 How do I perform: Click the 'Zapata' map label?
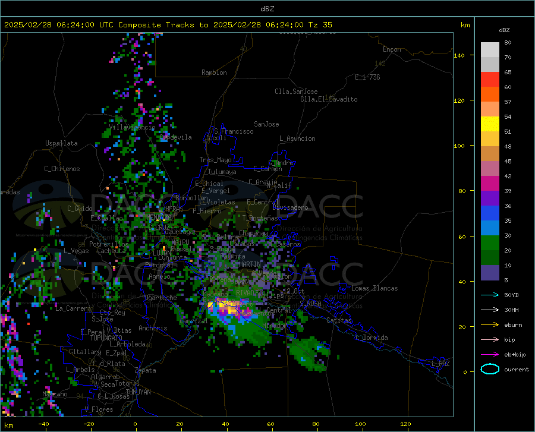pos(146,370)
